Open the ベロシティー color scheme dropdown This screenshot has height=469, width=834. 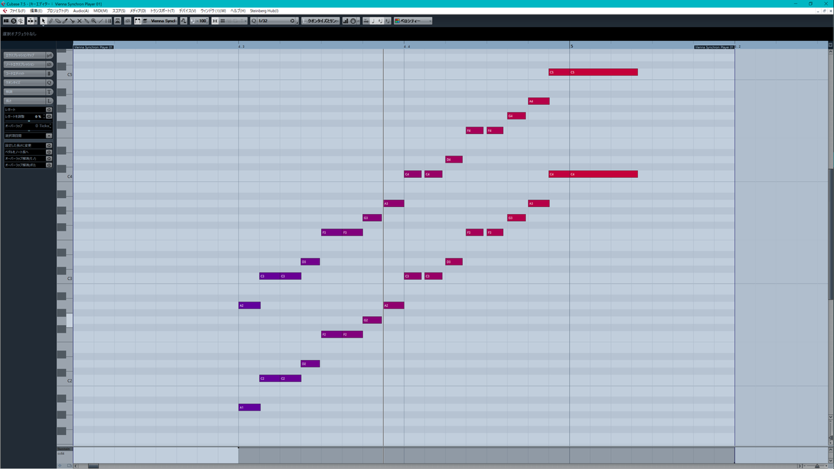pos(413,21)
